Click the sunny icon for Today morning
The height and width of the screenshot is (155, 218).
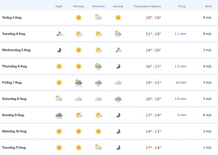pyautogui.click(x=79, y=18)
